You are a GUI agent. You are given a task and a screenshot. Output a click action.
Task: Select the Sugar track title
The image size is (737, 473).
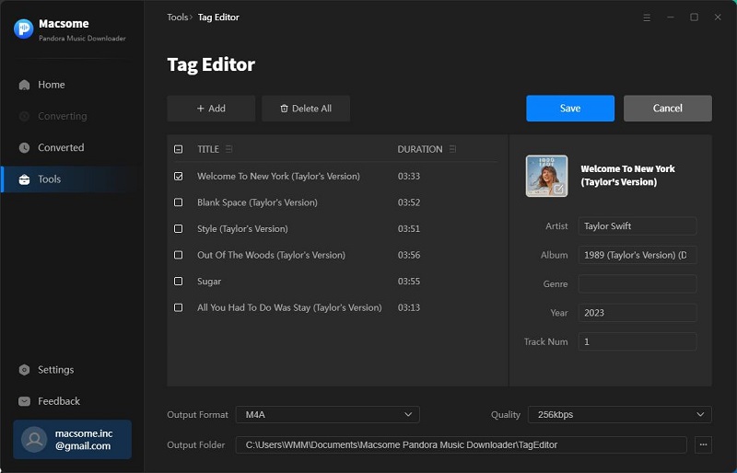click(209, 282)
